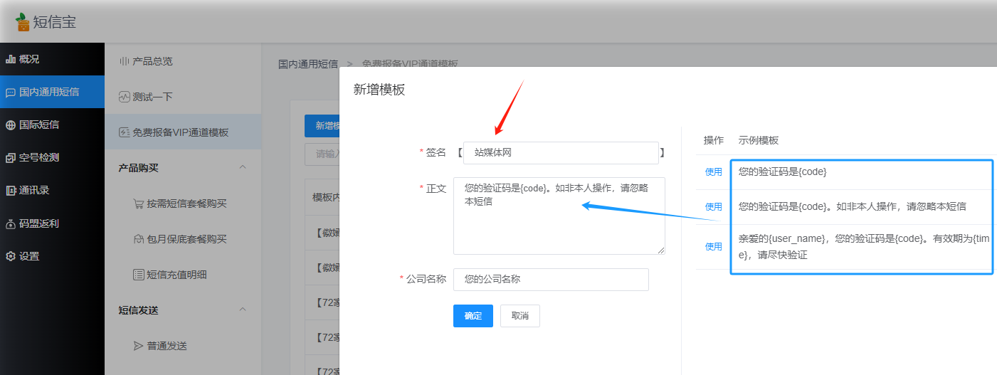The height and width of the screenshot is (375, 997).
Task: Click the 示例模板 column header
Action: [x=759, y=140]
